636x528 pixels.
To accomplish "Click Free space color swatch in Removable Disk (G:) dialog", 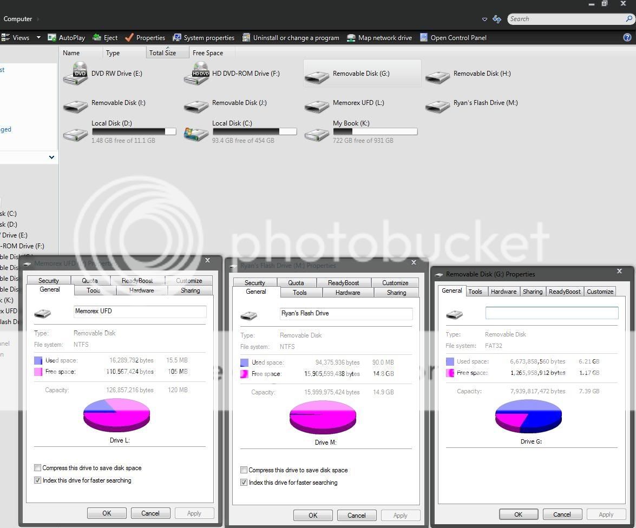I will coord(450,373).
